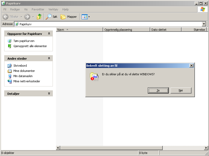Open the Fil menu
Viewport: 209px width, 156px height.
[5, 9]
